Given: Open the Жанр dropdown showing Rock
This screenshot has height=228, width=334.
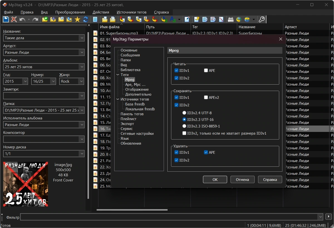Looking at the screenshot, I should click(81, 81).
